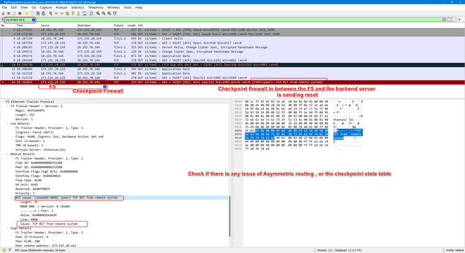This screenshot has width=465, height=253.
Task: Go forward in packet history
Action: point(61,14)
